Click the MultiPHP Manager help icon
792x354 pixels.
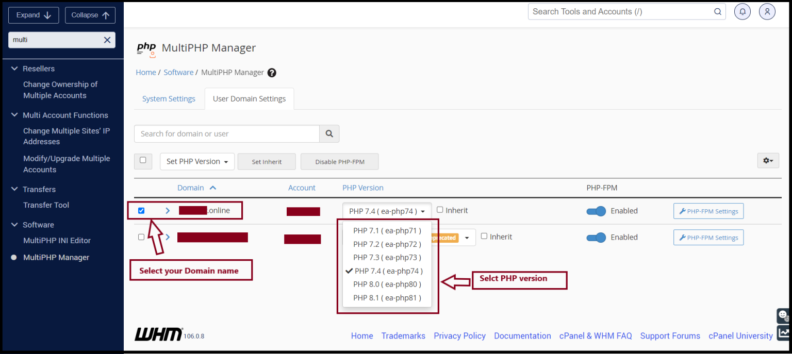[x=272, y=73]
